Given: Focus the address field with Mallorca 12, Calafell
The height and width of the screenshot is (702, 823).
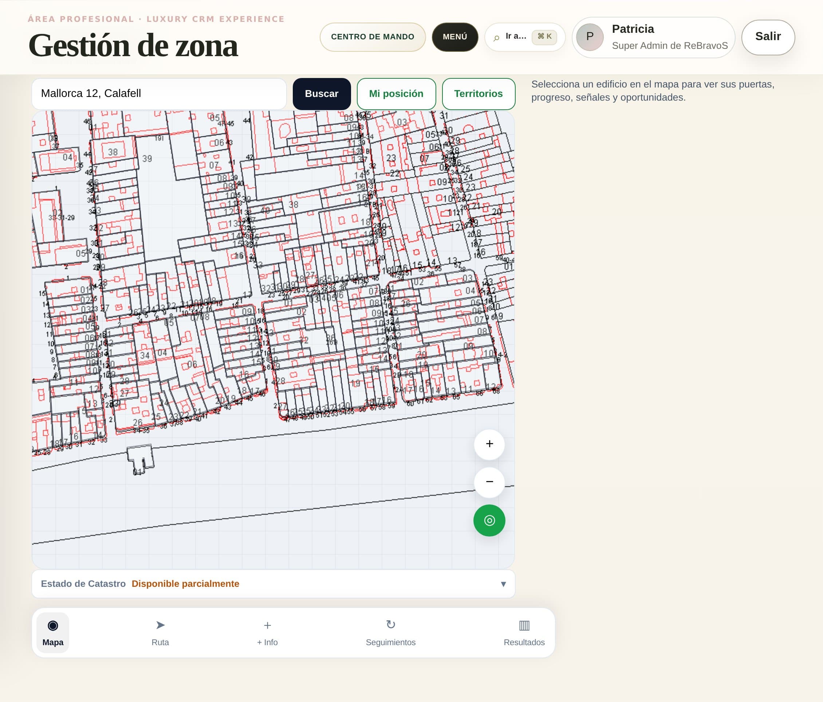Looking at the screenshot, I should 159,94.
